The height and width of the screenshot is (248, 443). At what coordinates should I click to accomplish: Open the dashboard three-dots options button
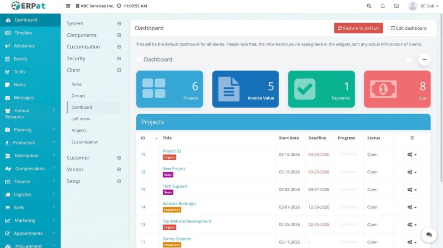(424, 59)
